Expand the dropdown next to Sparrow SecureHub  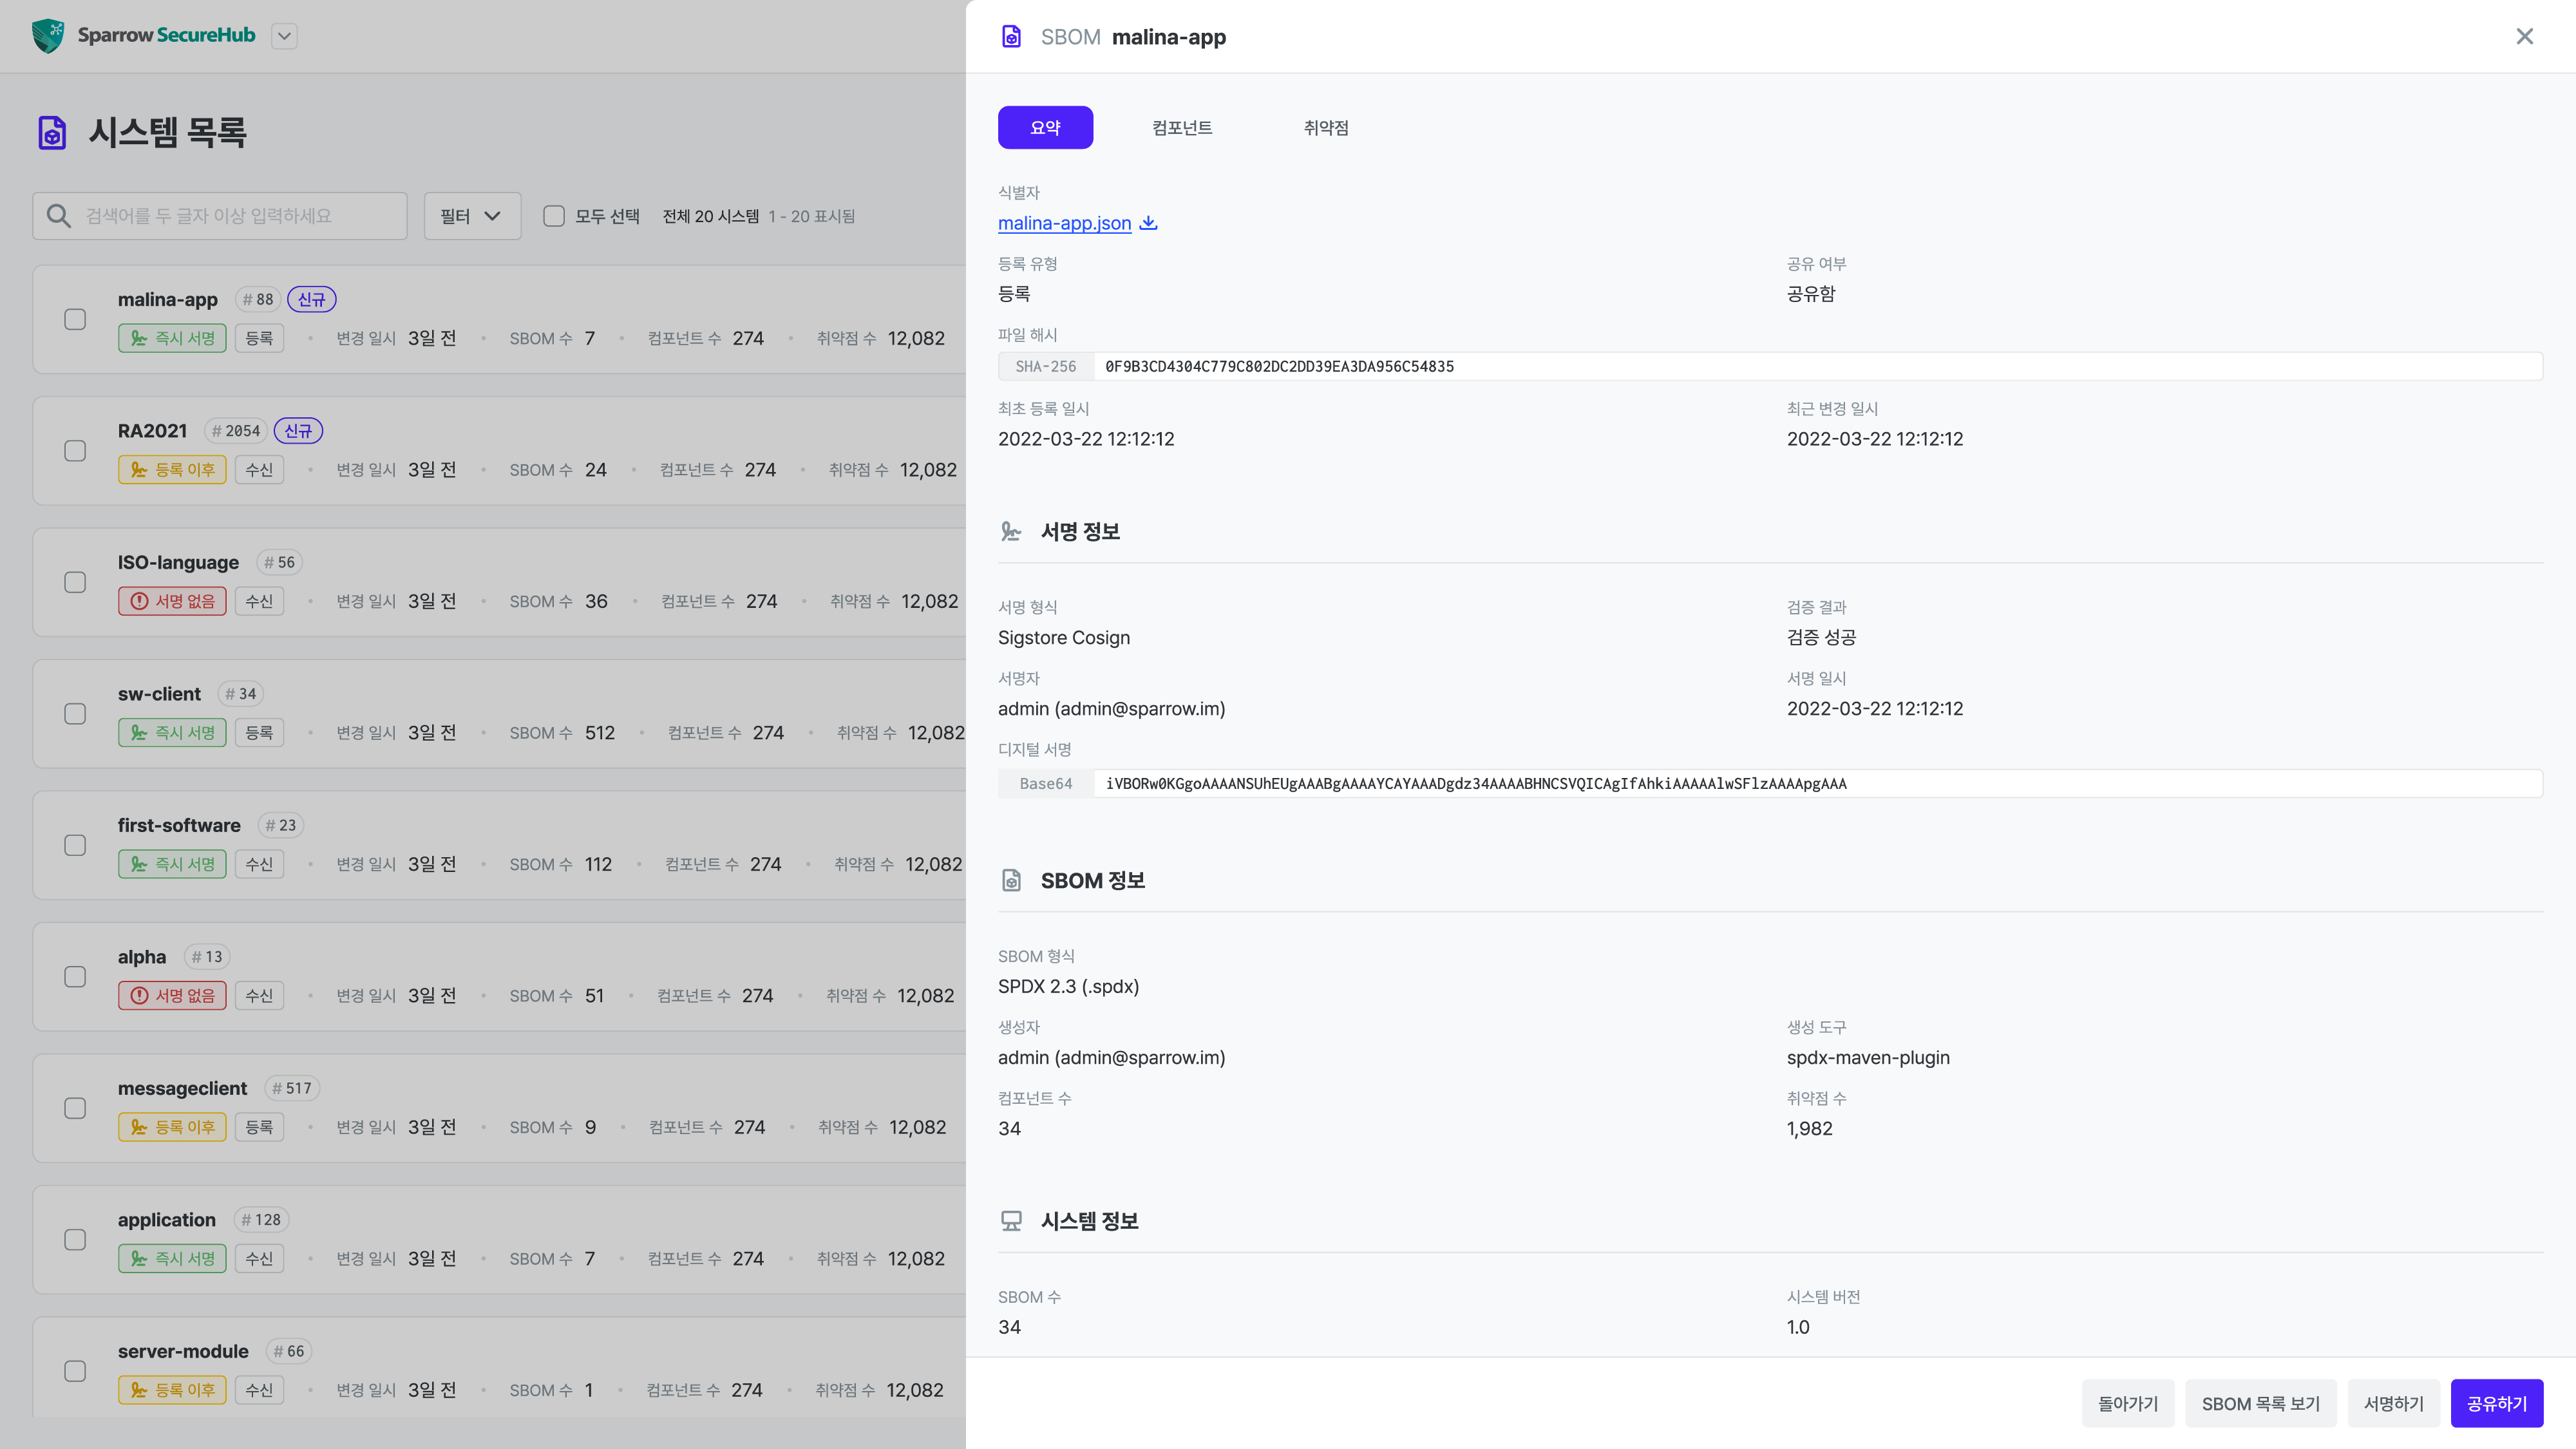(284, 36)
